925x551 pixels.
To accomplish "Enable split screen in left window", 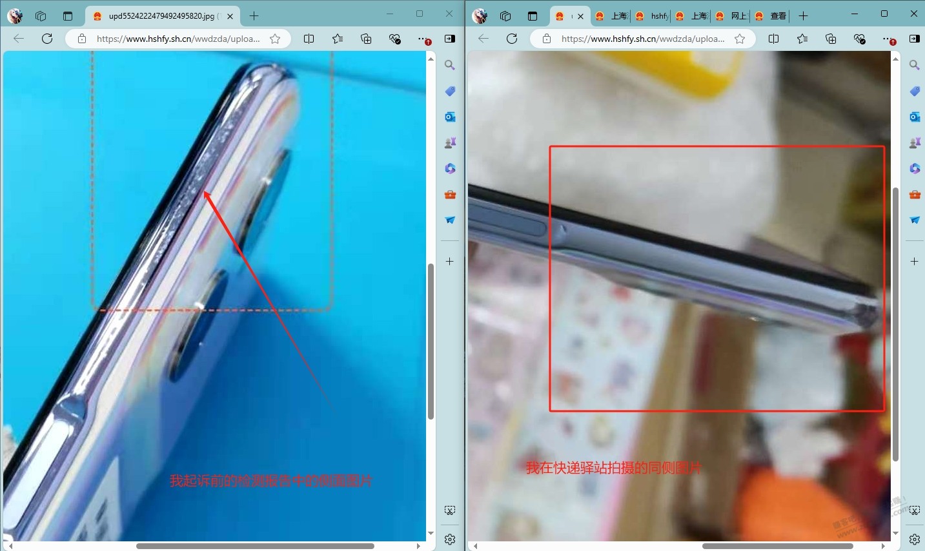I will 309,39.
